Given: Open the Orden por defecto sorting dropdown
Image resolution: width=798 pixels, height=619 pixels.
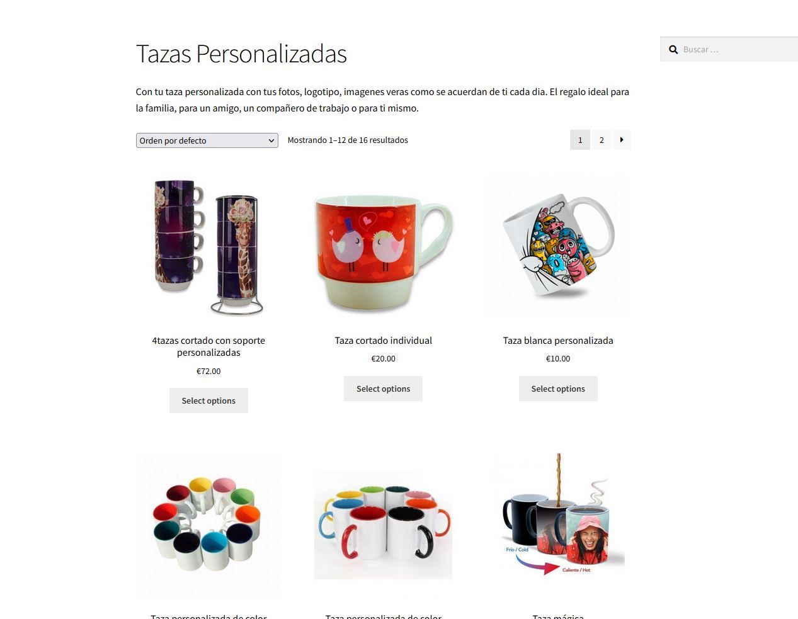Looking at the screenshot, I should tap(207, 140).
